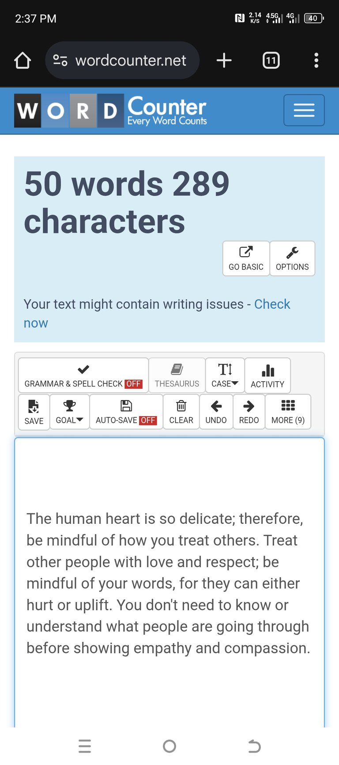Save the text with Save button
The width and height of the screenshot is (339, 765).
point(34,412)
